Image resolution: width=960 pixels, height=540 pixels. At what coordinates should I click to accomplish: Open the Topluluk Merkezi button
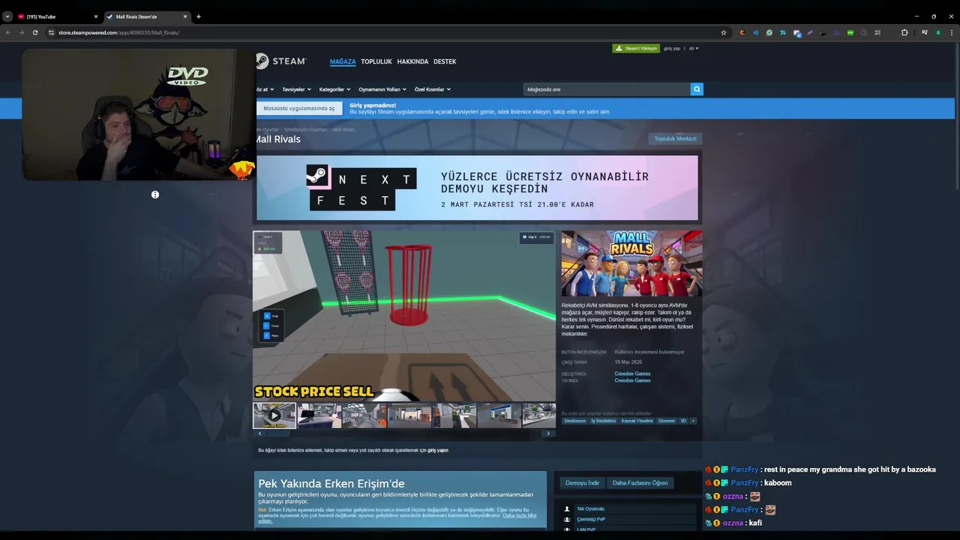point(675,139)
